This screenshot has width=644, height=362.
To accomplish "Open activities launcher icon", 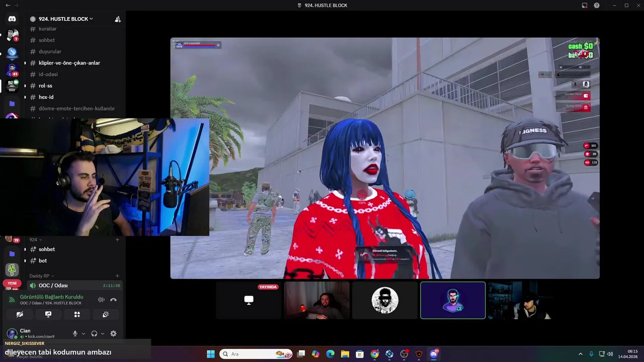I will (x=77, y=314).
